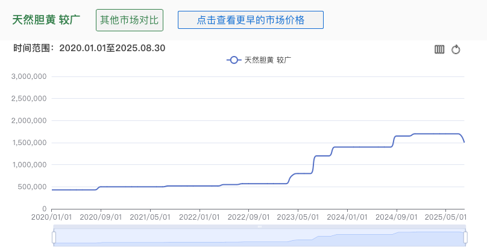Click the 3,000,000 y-axis label
This screenshot has height=251, width=487.
click(29, 76)
